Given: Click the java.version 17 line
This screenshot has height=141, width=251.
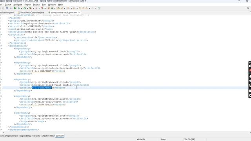Looking at the screenshot, I should (x=35, y=38).
